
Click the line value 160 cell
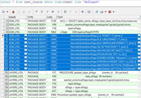[52, 80]
